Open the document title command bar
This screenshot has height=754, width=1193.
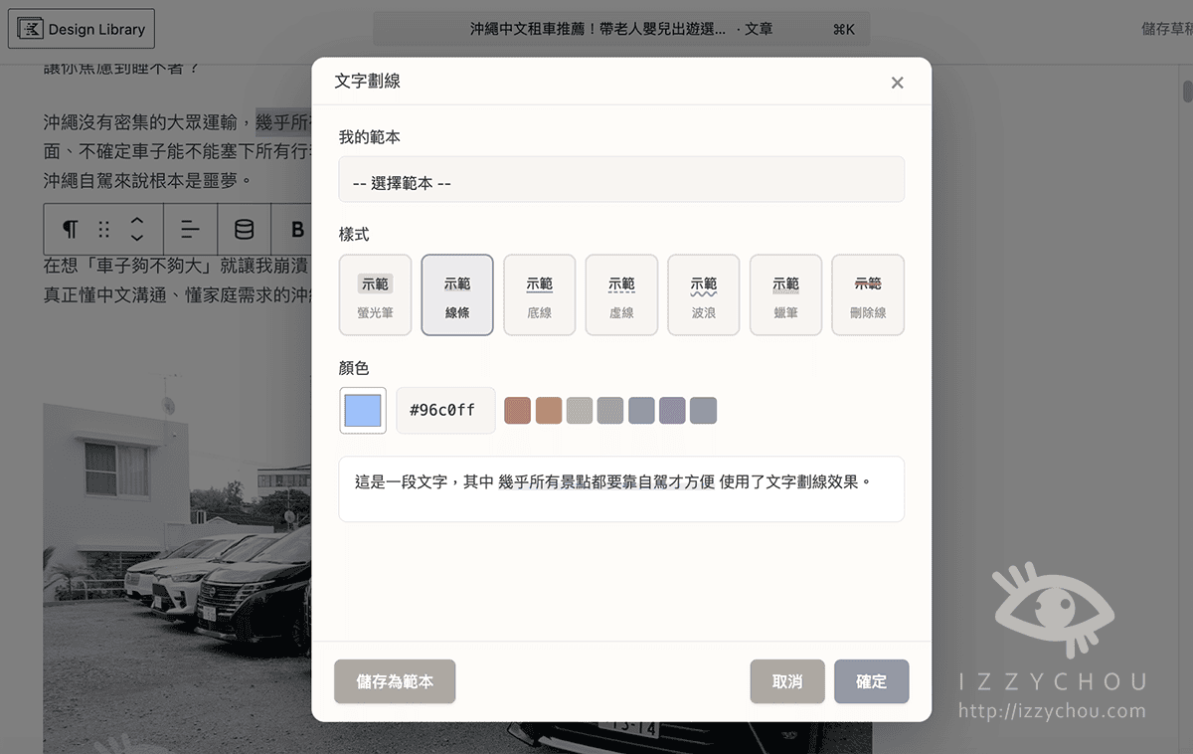[621, 29]
